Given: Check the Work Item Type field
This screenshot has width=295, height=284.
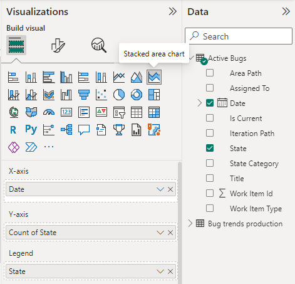Looking at the screenshot, I should (x=210, y=208).
